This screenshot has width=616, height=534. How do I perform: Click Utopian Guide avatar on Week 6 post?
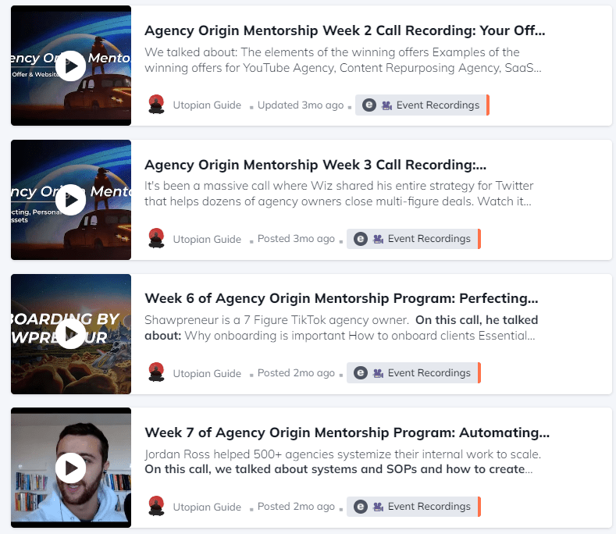pyautogui.click(x=156, y=372)
